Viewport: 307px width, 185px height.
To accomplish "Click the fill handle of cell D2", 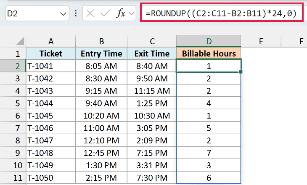I will (241, 72).
